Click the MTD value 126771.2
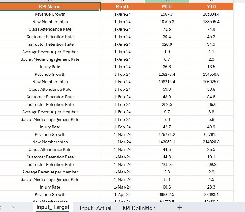This screenshot has height=212, width=245. [167, 134]
